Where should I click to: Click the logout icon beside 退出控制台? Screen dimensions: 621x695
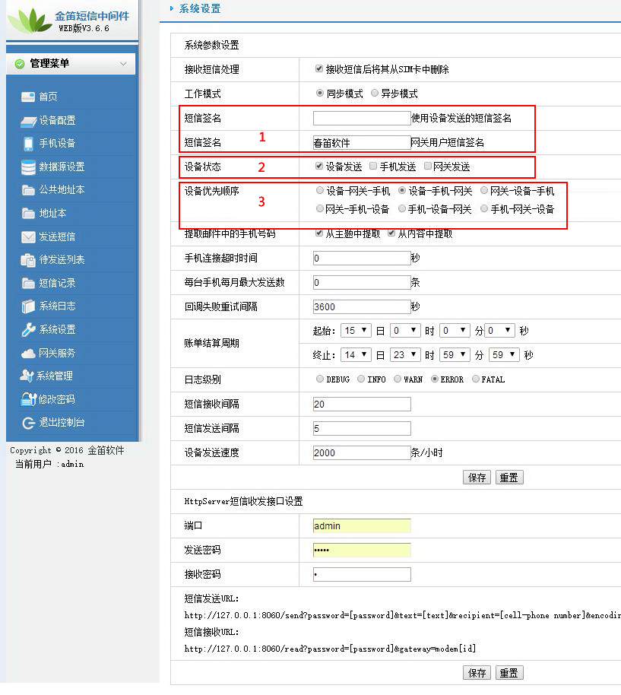tap(28, 423)
